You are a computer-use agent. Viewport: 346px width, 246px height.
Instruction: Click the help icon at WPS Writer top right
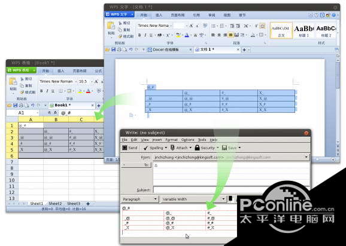(333, 15)
